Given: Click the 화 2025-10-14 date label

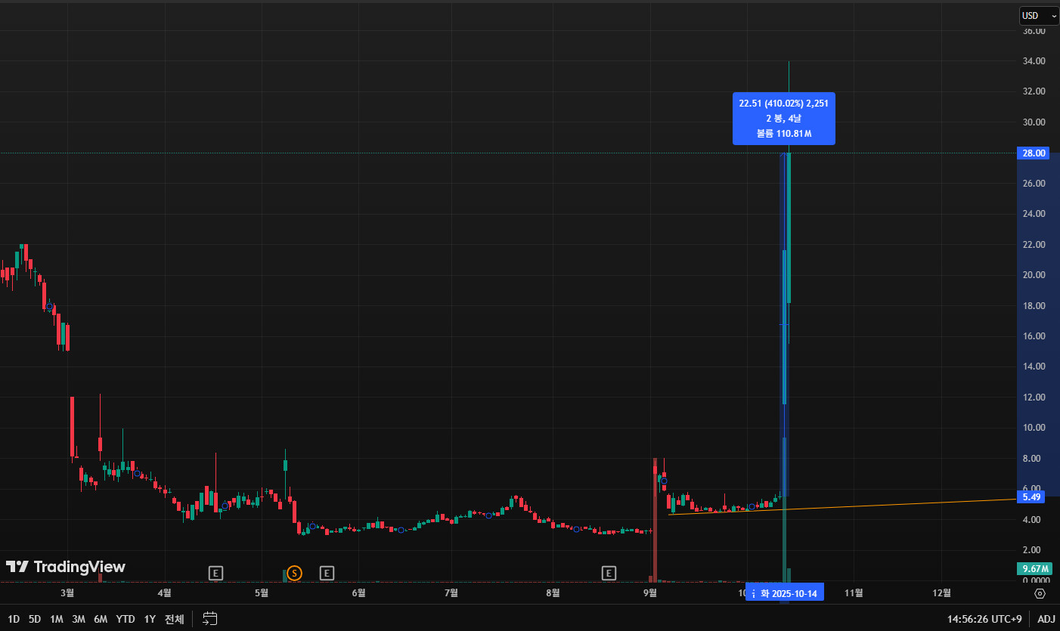Looking at the screenshot, I should tap(785, 593).
